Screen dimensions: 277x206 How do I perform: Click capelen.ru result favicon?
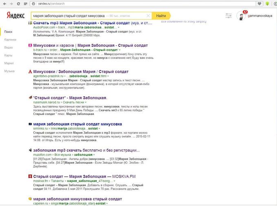tap(30, 199)
